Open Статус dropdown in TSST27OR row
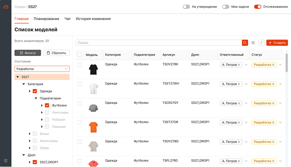This screenshot has height=167, width=291. coord(280,123)
